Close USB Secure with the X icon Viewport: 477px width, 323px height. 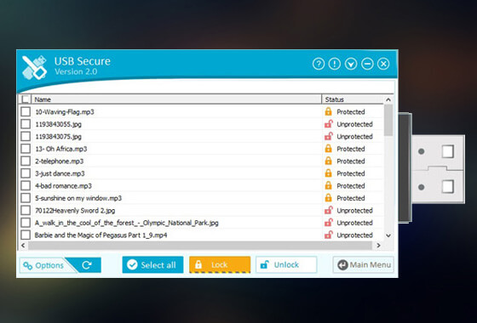tap(383, 64)
